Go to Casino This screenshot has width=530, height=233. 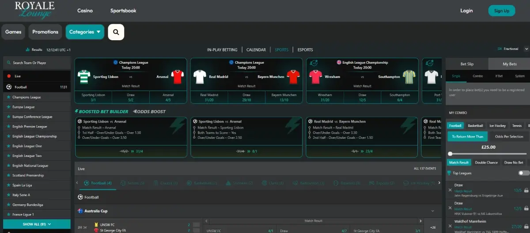[x=85, y=11]
